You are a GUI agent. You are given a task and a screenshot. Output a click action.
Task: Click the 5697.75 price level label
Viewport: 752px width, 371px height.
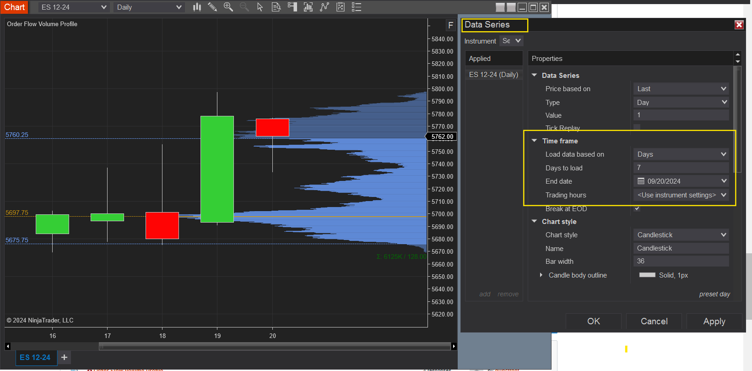coord(17,213)
